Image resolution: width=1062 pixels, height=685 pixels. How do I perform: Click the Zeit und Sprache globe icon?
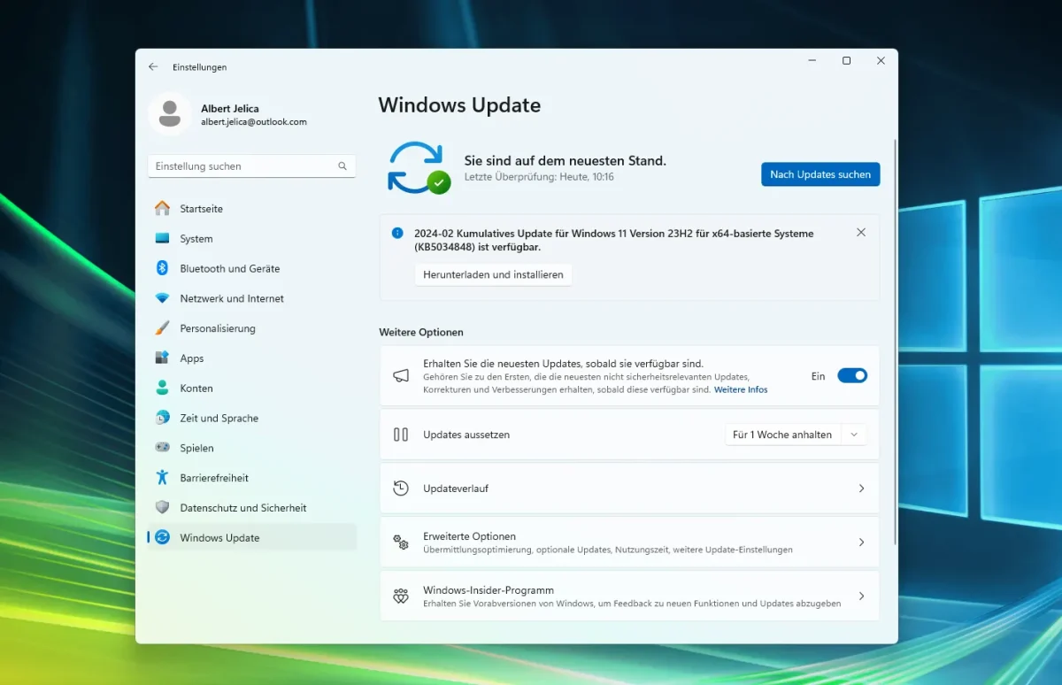162,418
